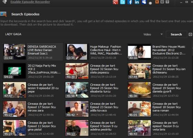Click the date stamp under 2012 Naija Party Mix

(x=41, y=77)
